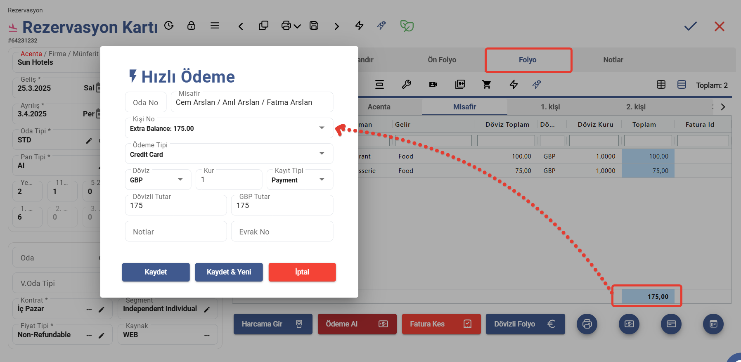Confirm with the blue checkmark icon
This screenshot has height=362, width=741.
(690, 26)
